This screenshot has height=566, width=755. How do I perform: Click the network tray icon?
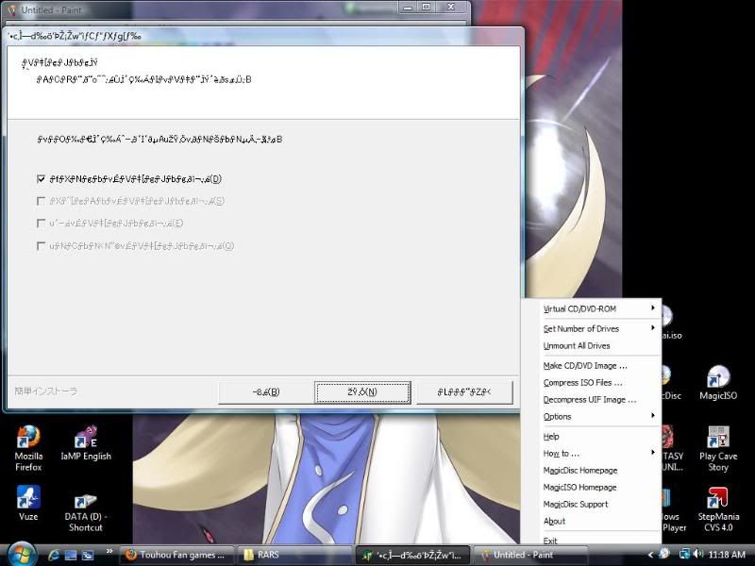pyautogui.click(x=684, y=555)
